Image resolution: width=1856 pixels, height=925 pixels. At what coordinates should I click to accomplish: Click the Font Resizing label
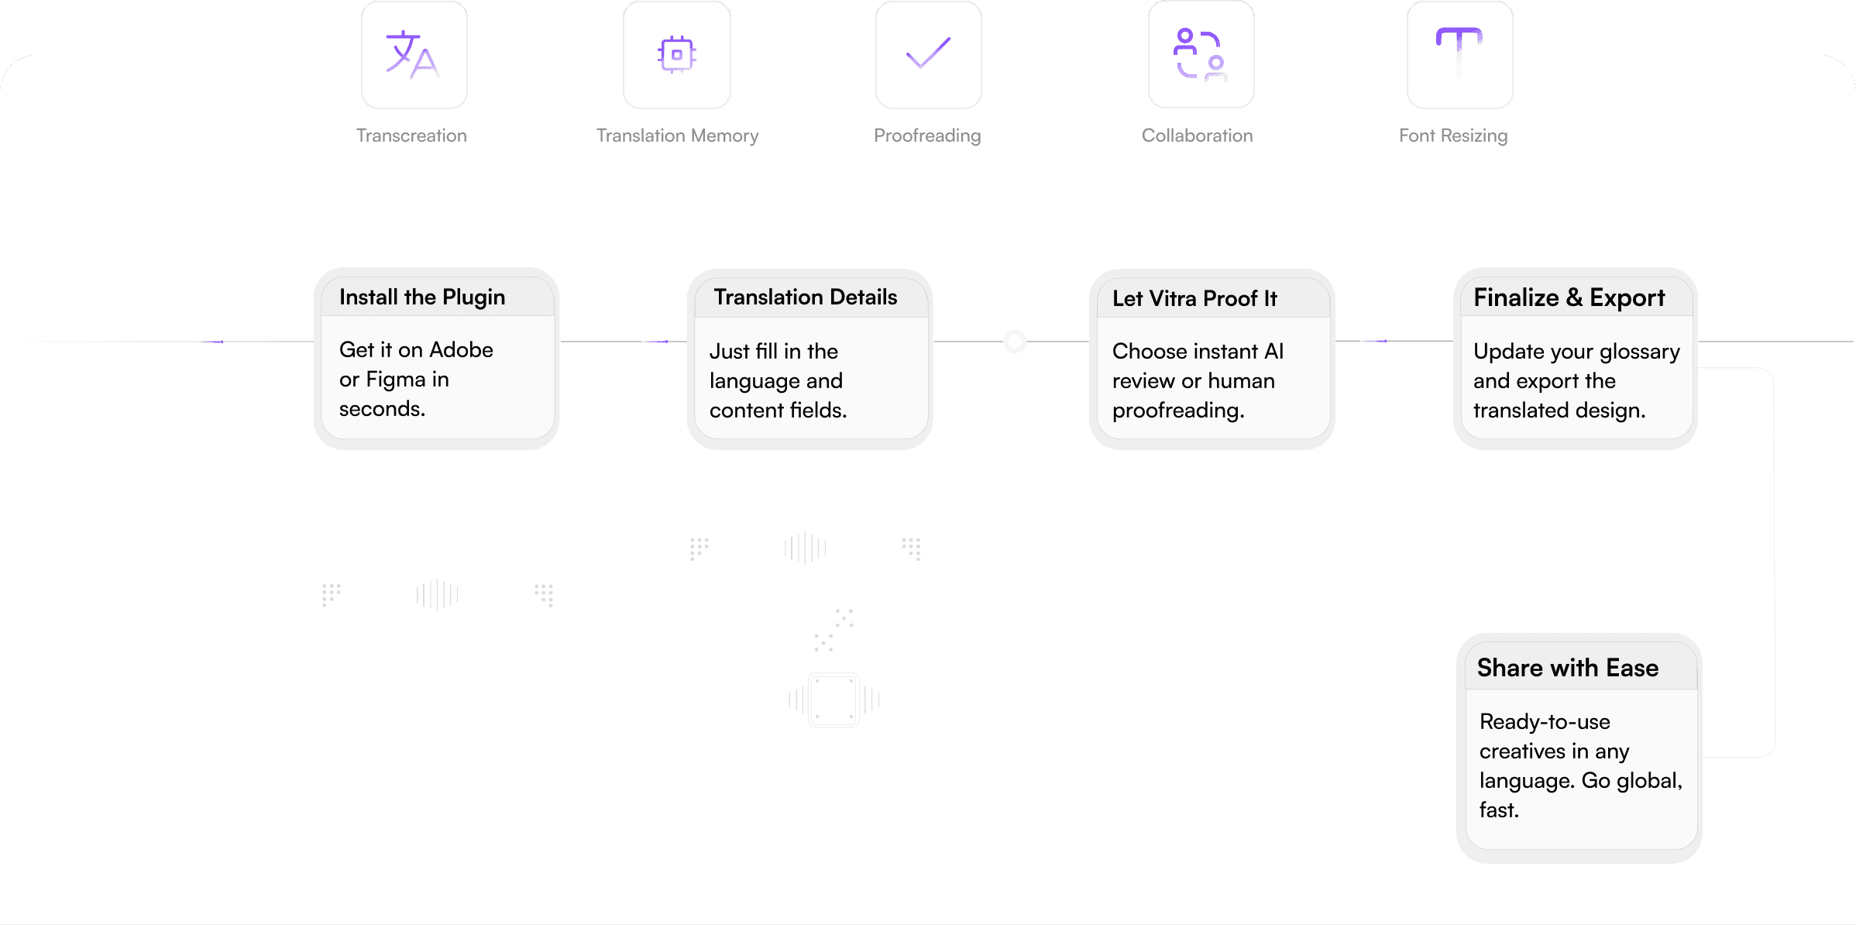coord(1453,136)
